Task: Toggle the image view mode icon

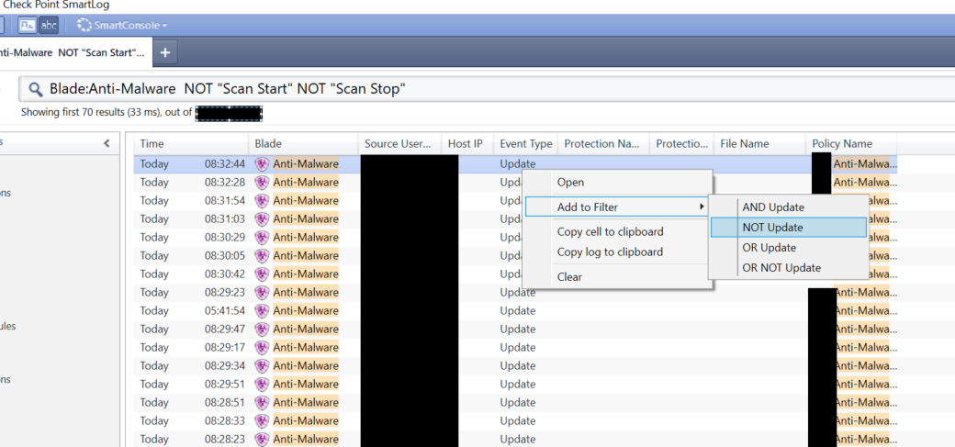Action: pyautogui.click(x=28, y=26)
